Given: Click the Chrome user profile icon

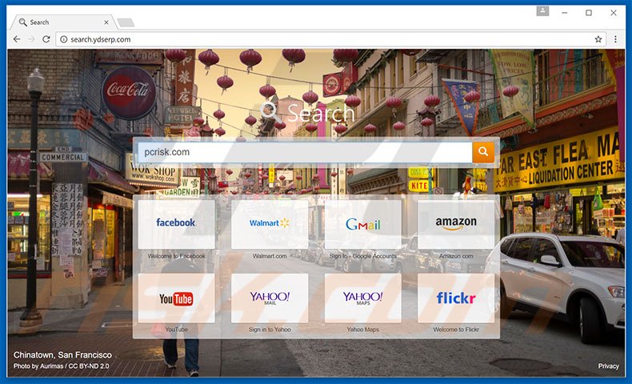Looking at the screenshot, I should click(542, 12).
